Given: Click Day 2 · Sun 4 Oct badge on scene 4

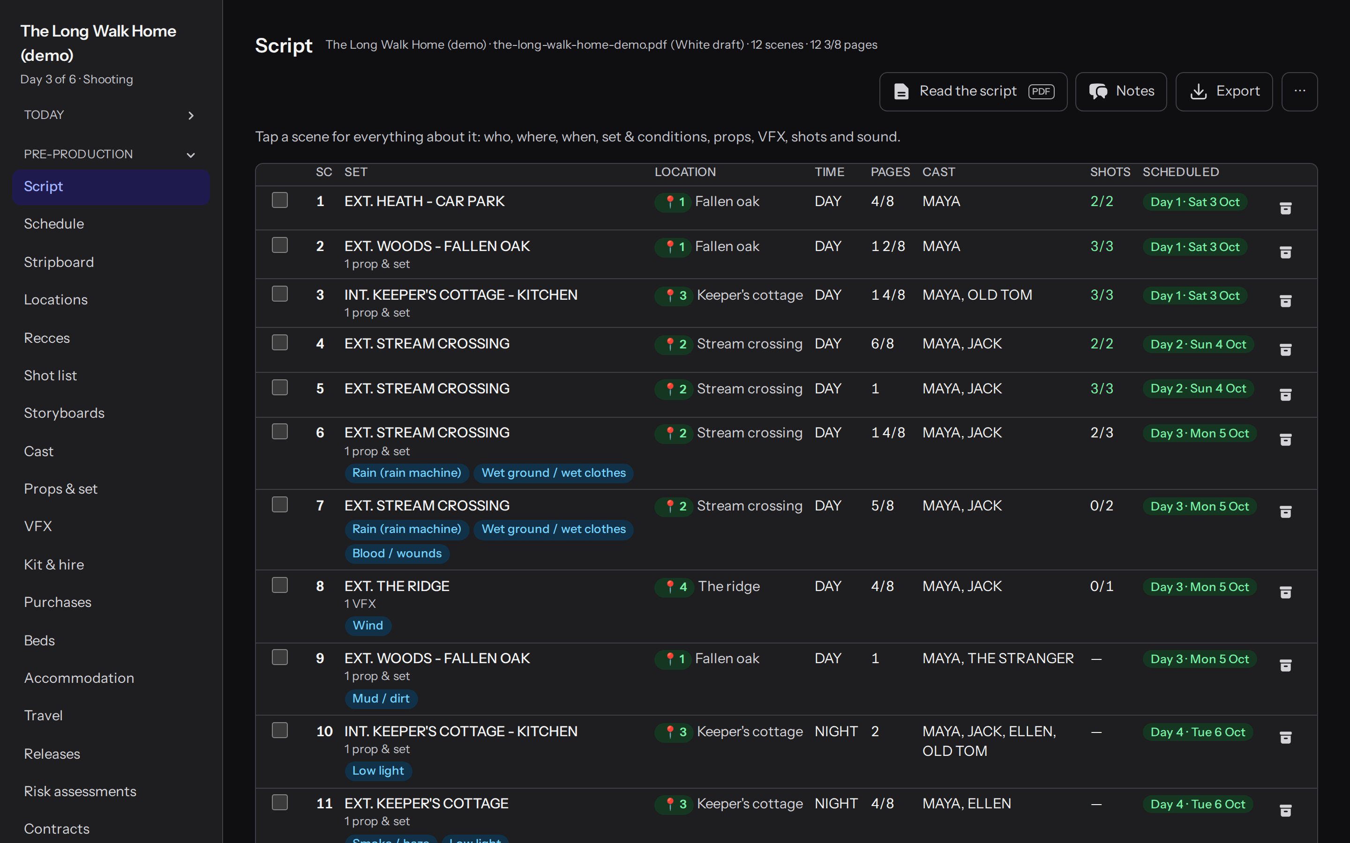Looking at the screenshot, I should (1198, 345).
